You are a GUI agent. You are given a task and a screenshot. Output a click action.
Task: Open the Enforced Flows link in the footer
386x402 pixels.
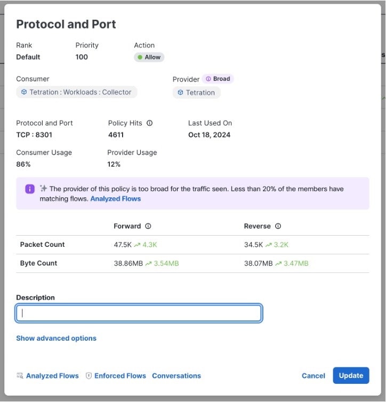coord(120,376)
